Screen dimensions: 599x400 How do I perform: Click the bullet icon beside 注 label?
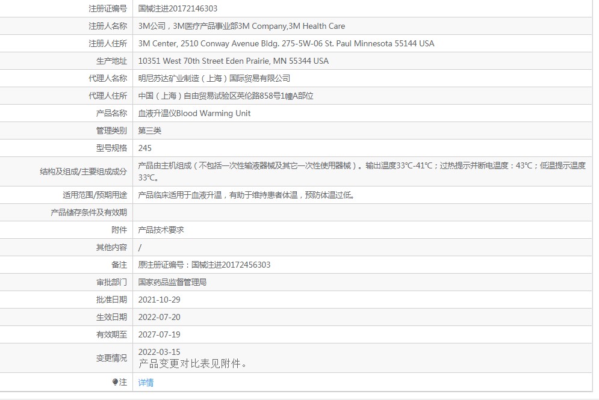[115, 382]
